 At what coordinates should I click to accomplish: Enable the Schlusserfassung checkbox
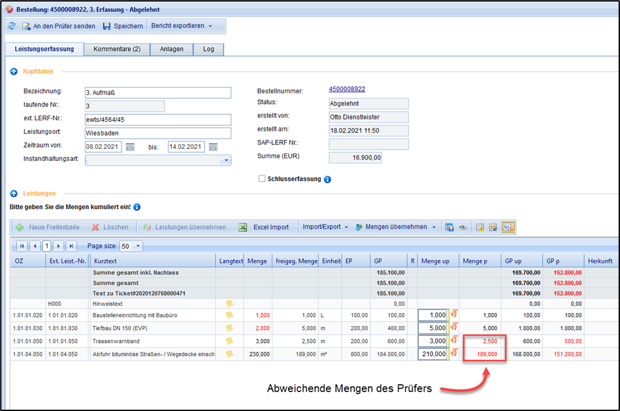tap(262, 178)
